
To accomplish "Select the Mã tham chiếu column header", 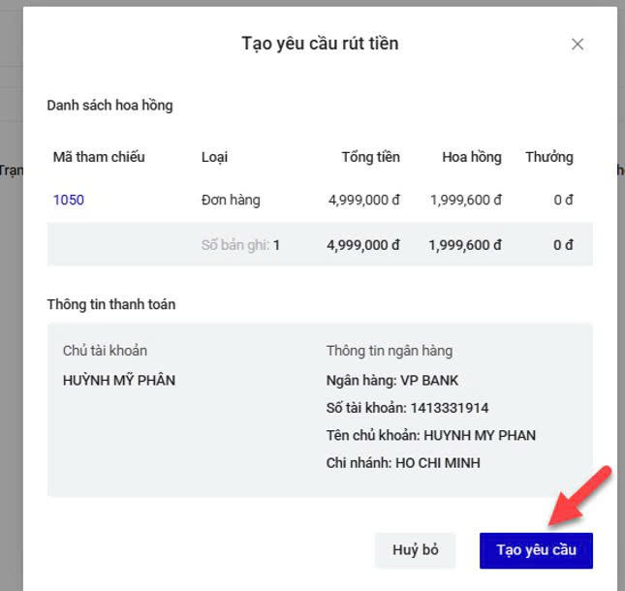I will (x=99, y=157).
